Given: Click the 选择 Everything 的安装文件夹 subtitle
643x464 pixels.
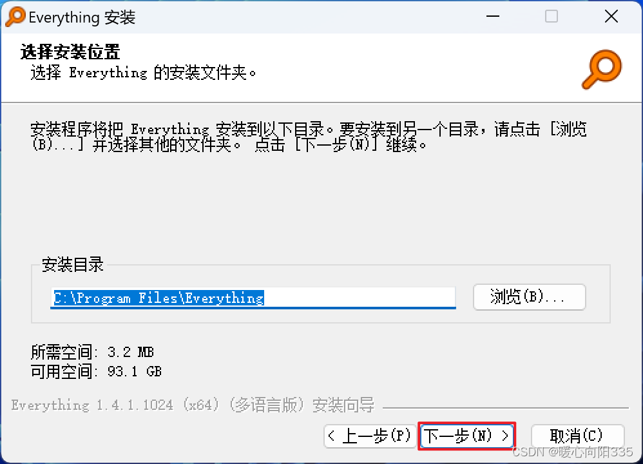Looking at the screenshot, I should 143,73.
